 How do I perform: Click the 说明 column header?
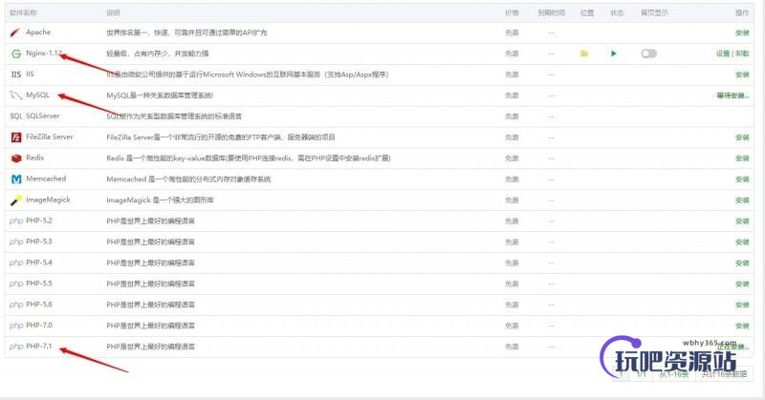pyautogui.click(x=113, y=13)
